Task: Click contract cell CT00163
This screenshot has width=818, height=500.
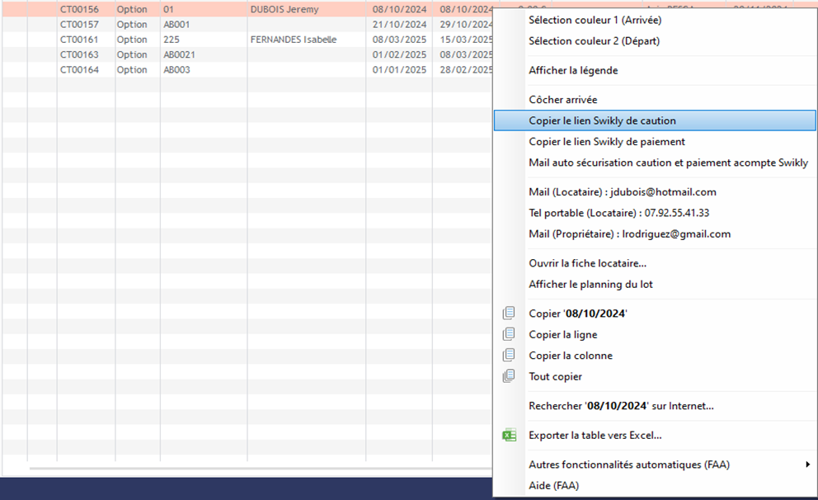Action: 79,54
